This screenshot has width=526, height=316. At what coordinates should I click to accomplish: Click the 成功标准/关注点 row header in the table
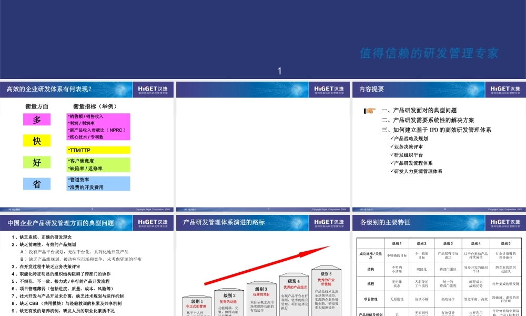pos(370,255)
